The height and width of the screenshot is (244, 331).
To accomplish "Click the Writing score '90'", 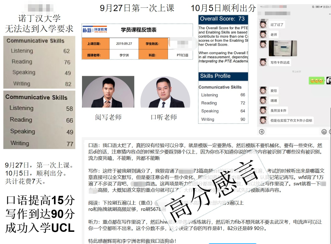I will pyautogui.click(x=243, y=119).
